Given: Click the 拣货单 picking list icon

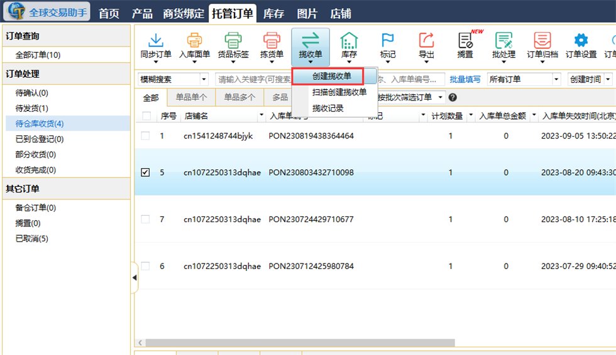Looking at the screenshot, I should pos(272,40).
